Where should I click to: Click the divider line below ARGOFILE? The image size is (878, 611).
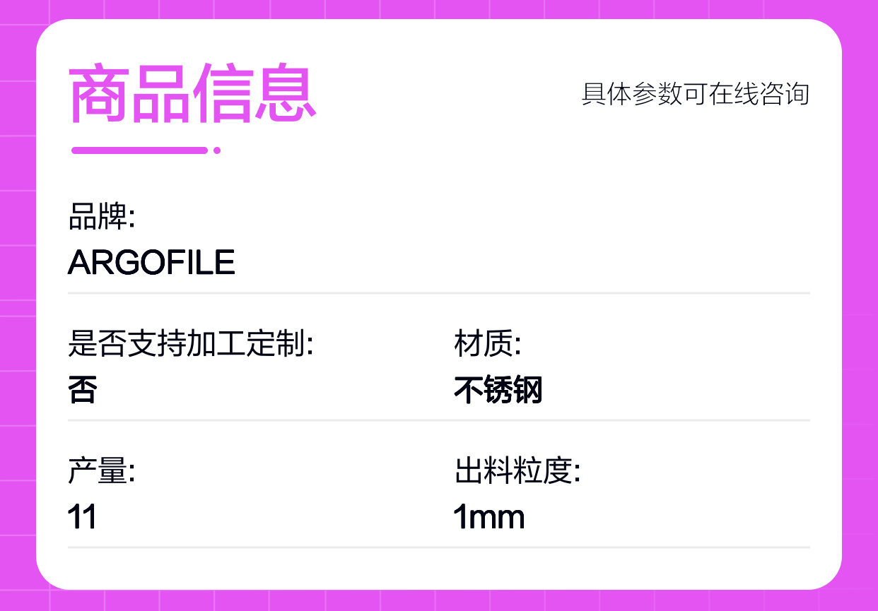coord(439,292)
